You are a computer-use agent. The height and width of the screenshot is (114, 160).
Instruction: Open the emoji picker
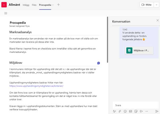tap(125, 111)
